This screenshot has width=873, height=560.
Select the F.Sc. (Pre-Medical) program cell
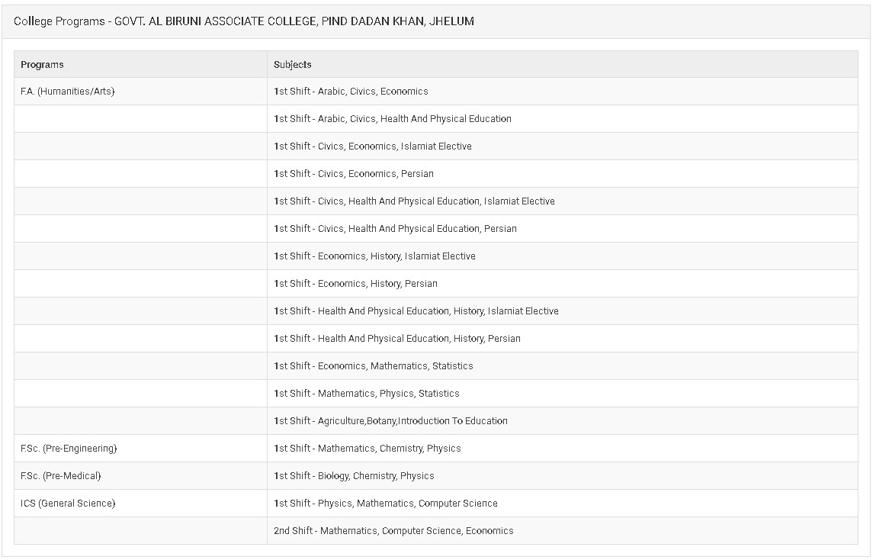[140, 476]
